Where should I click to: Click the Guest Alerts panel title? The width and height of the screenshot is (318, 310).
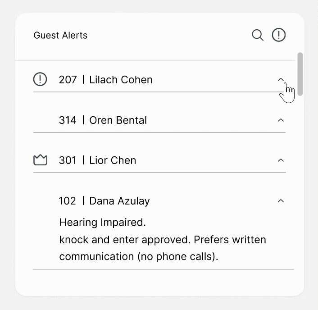click(x=60, y=35)
